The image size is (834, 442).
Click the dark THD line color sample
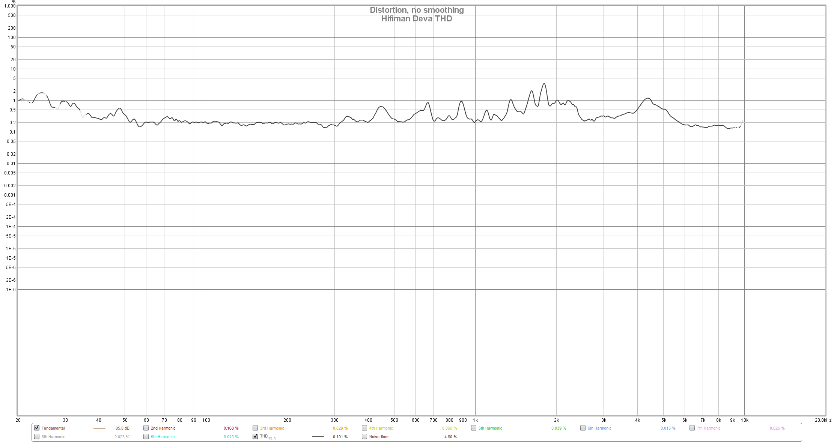coord(318,437)
